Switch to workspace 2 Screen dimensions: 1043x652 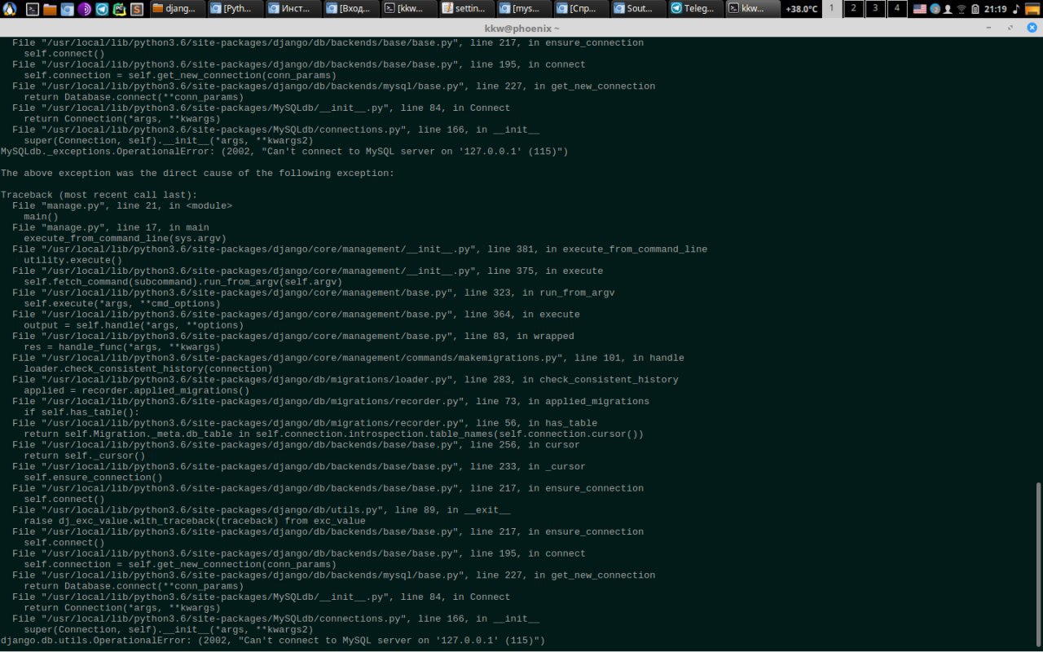tap(853, 9)
